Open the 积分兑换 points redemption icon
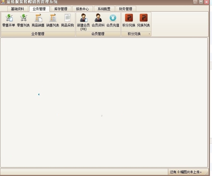 click(129, 20)
